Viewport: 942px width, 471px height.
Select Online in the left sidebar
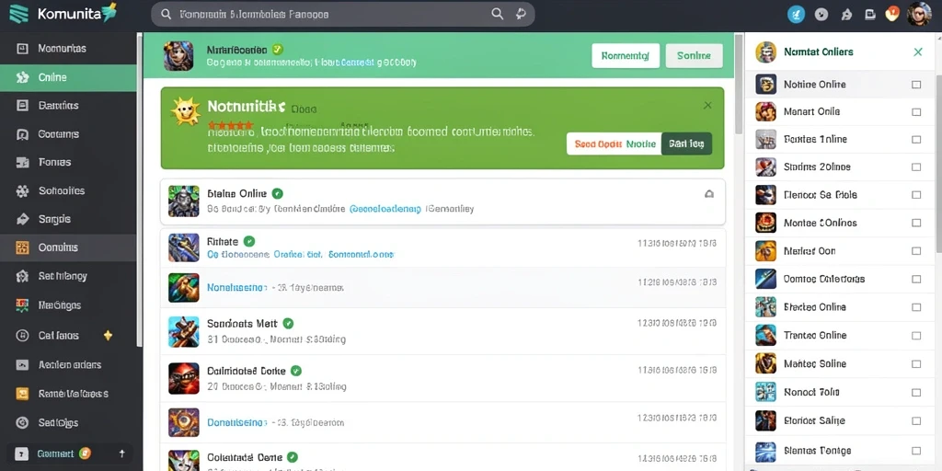(x=68, y=77)
